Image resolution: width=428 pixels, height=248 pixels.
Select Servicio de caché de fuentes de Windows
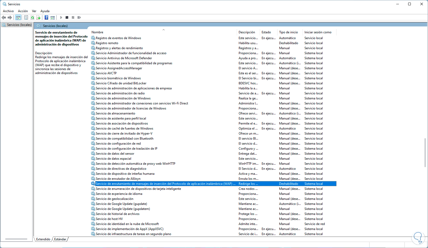point(125,128)
